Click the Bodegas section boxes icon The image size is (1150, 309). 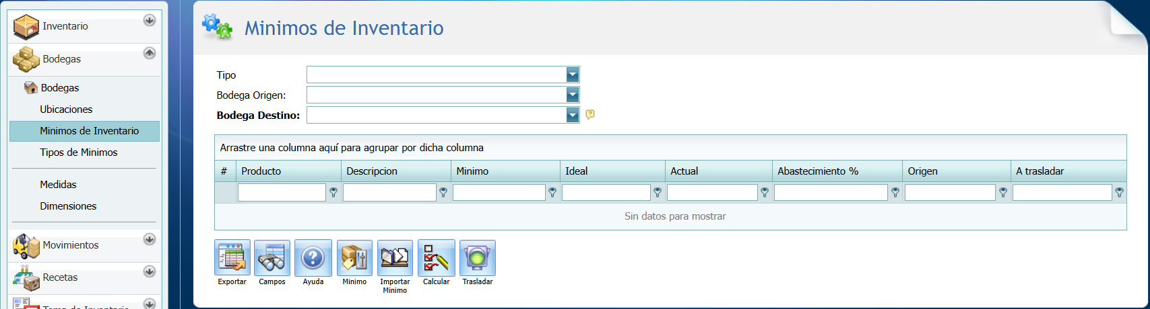pos(26,59)
